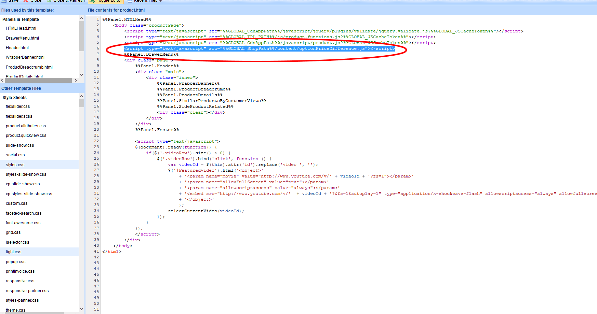
Task: Click the highlighted optionPriceDifference.js script line
Action: tap(259, 48)
